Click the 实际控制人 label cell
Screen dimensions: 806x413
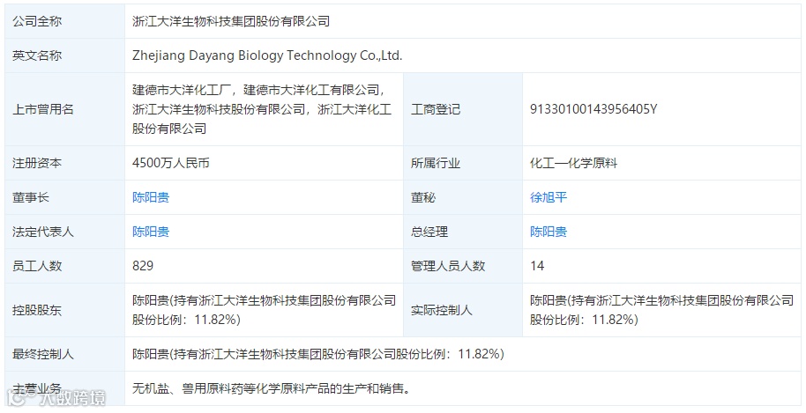click(463, 310)
